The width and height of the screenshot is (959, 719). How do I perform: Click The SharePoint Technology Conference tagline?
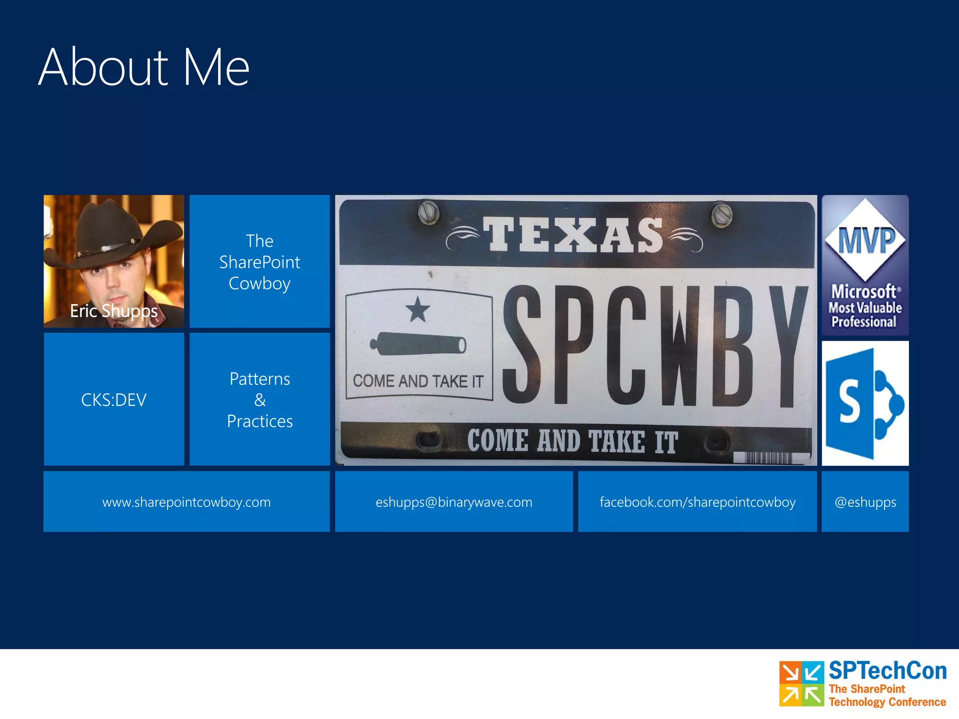(887, 696)
